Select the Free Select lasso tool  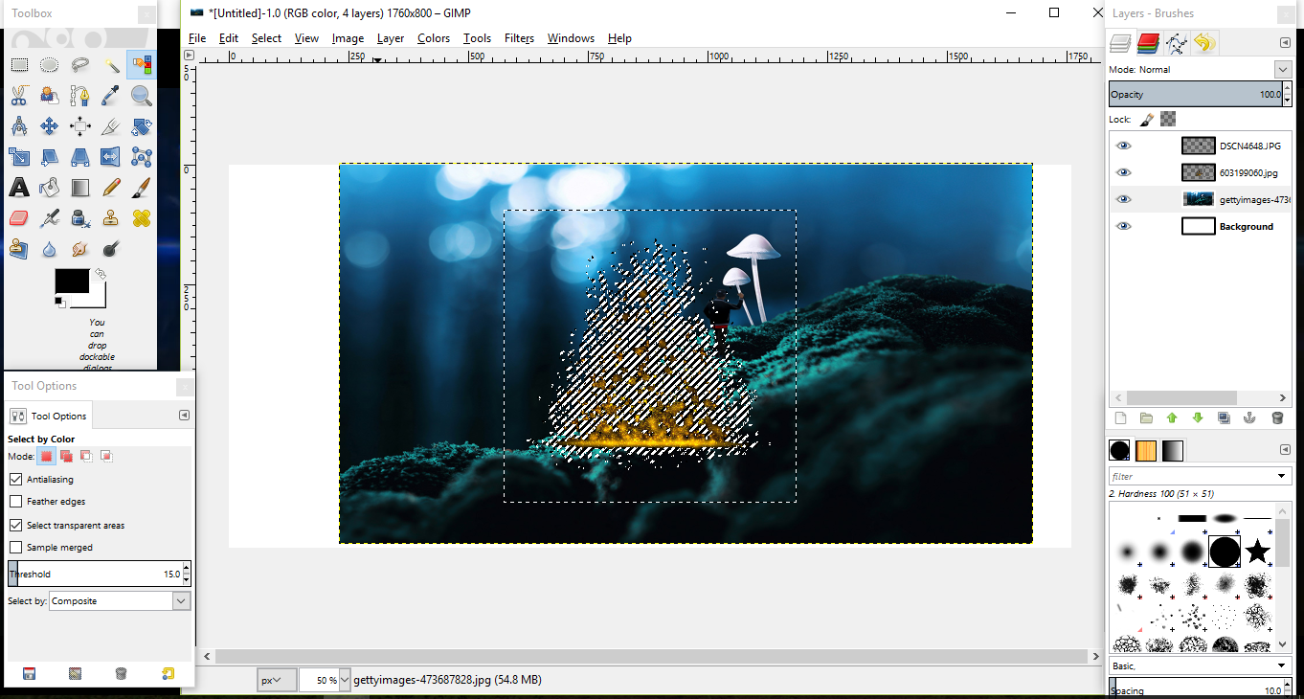[80, 65]
